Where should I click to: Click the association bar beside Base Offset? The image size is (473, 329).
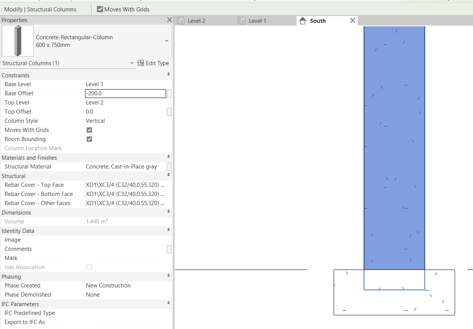(x=169, y=93)
